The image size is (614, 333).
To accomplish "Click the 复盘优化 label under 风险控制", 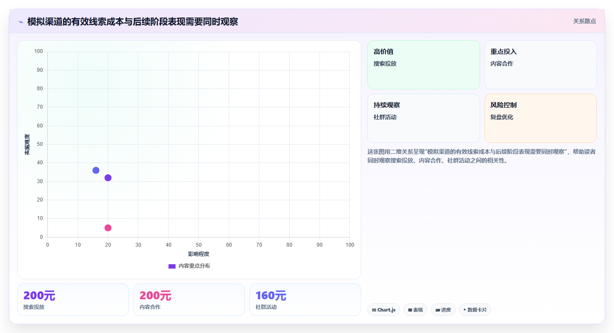I will click(502, 117).
